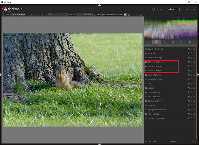
Task: Open multi-instance menu for crop module
Action: pyautogui.click(x=189, y=83)
